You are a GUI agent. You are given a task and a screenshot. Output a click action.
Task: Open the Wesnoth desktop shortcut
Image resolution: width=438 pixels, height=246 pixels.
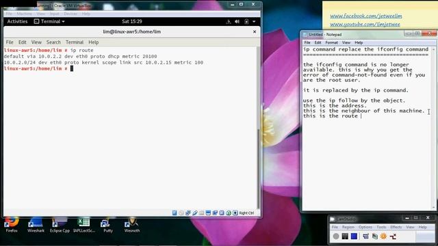(132, 225)
